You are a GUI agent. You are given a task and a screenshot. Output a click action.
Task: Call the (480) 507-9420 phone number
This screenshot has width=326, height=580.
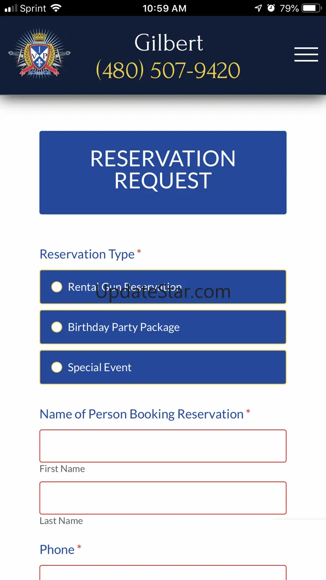click(x=168, y=70)
